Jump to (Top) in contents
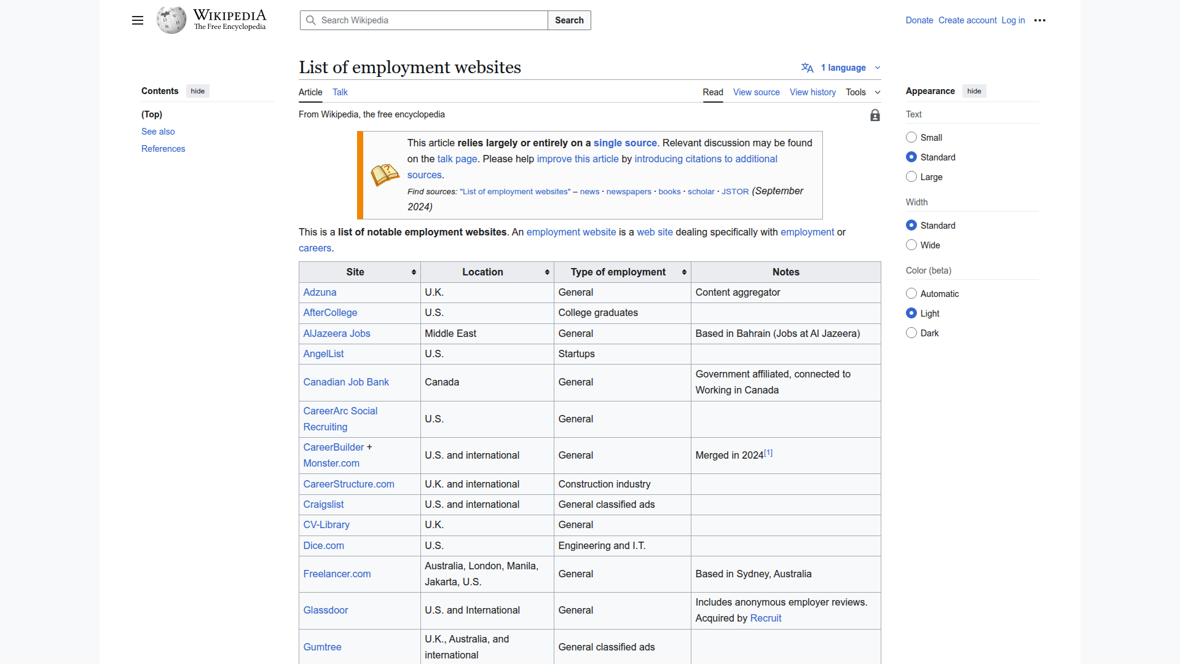1180x664 pixels. (152, 114)
